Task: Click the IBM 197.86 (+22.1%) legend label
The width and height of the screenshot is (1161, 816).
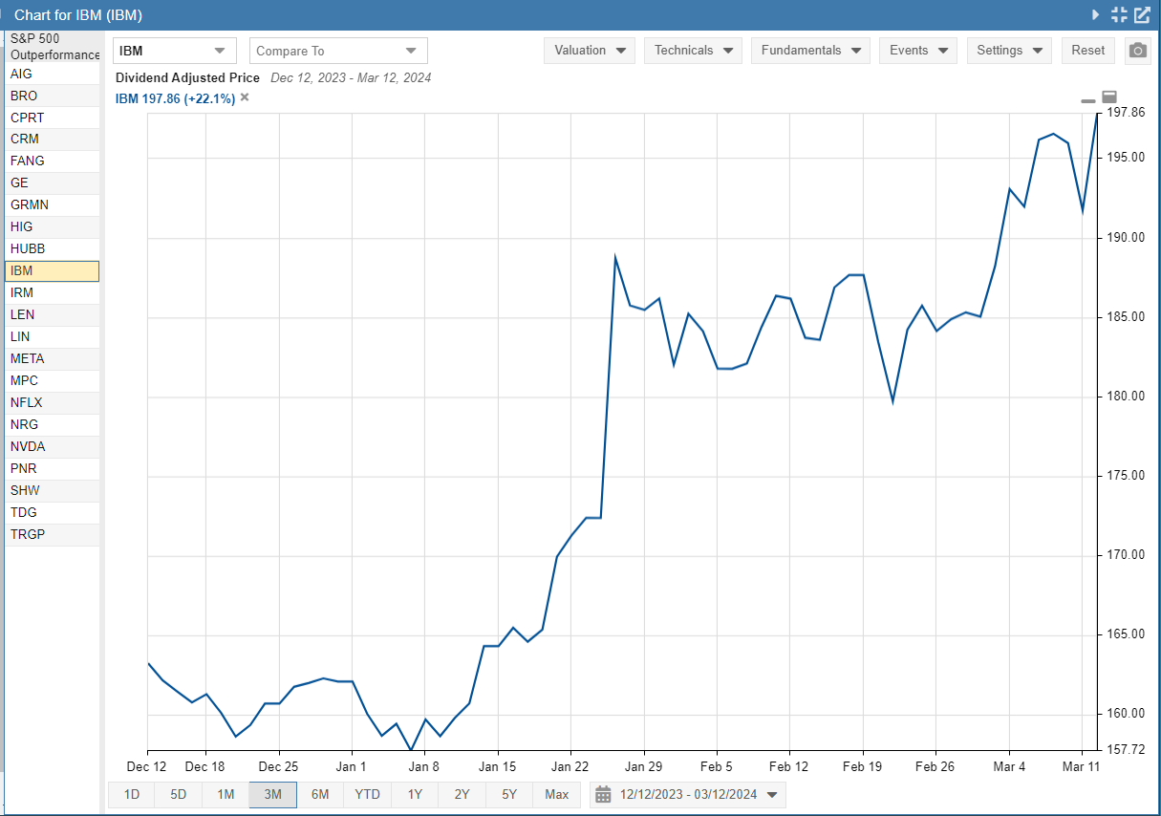Action: coord(175,97)
